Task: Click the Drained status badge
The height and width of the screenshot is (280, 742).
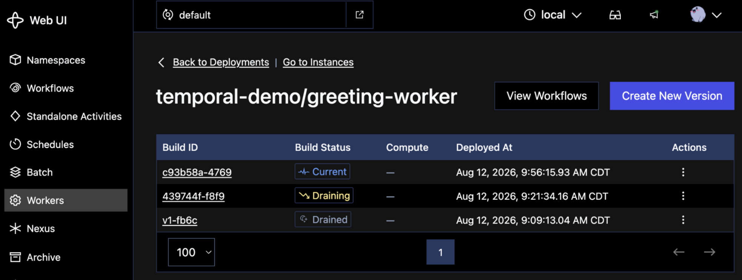Action: [323, 219]
